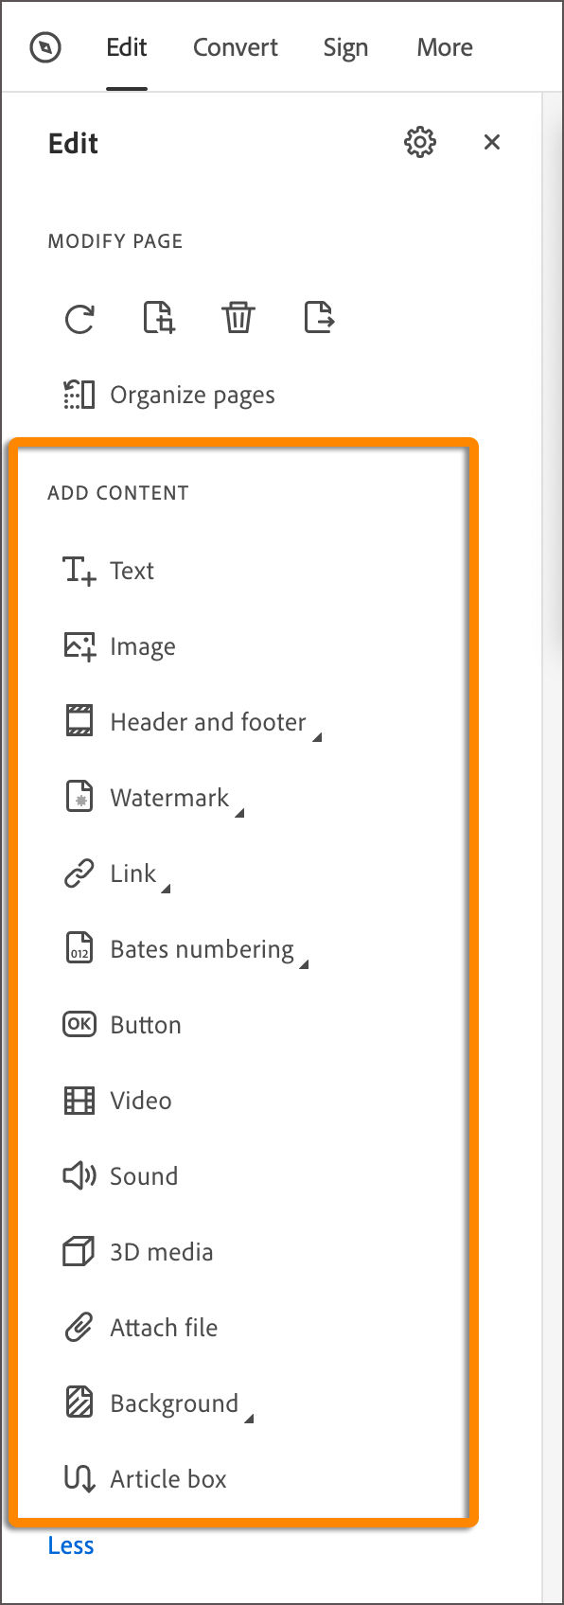Open Organize pages
The width and height of the screenshot is (564, 1605).
click(x=167, y=395)
